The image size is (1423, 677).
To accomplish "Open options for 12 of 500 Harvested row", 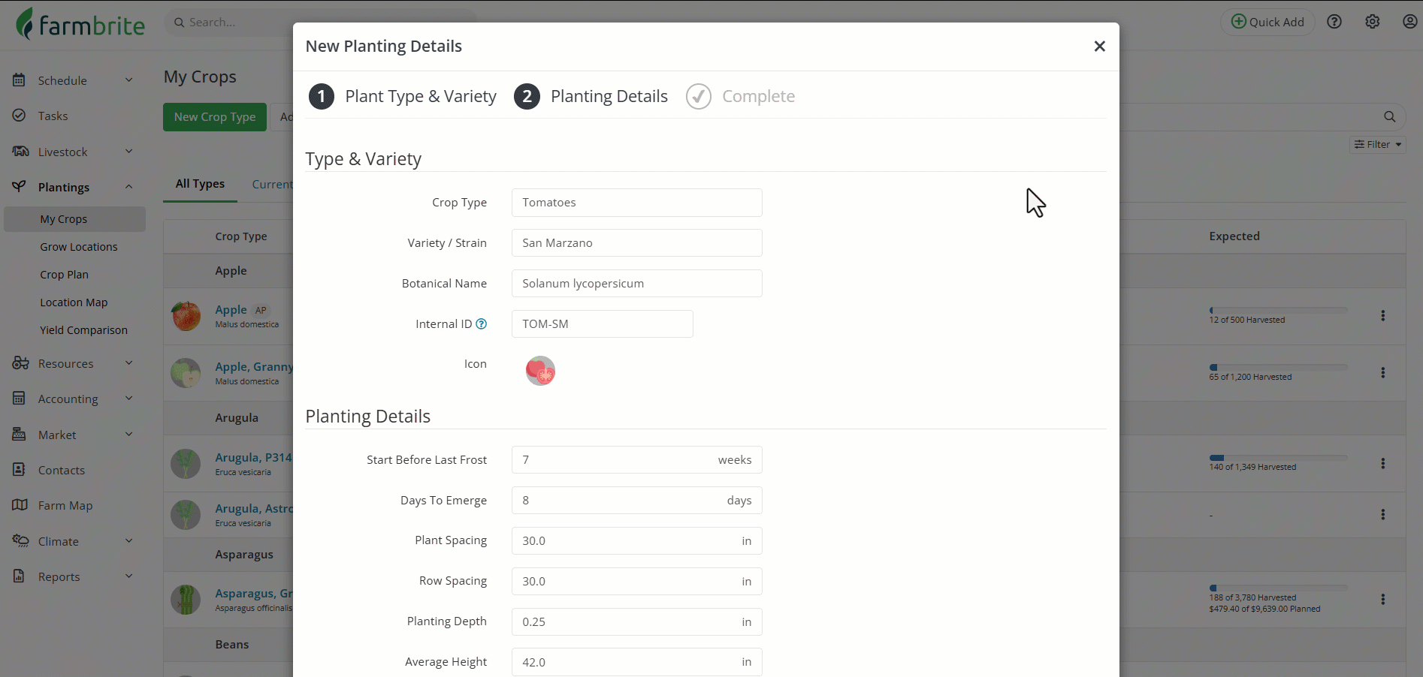I will tap(1383, 316).
